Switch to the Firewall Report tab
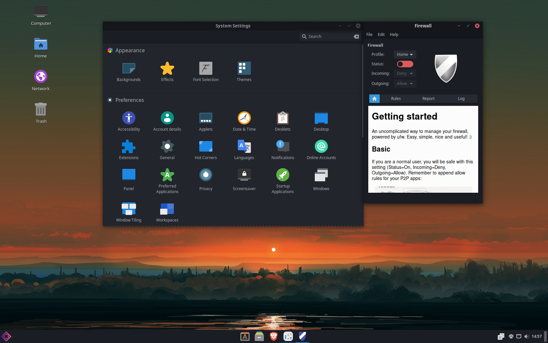Screen dimensions: 548x343 point(428,99)
